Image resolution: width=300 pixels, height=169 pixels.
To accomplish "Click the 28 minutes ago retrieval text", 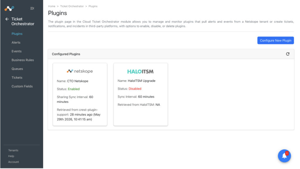I will pos(79,117).
